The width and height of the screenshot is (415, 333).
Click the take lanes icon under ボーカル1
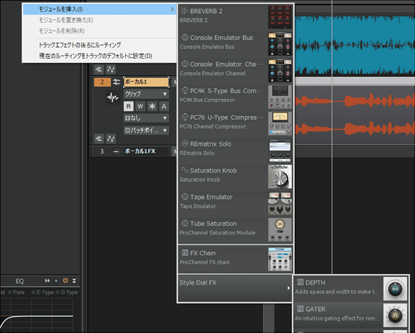[x=99, y=139]
